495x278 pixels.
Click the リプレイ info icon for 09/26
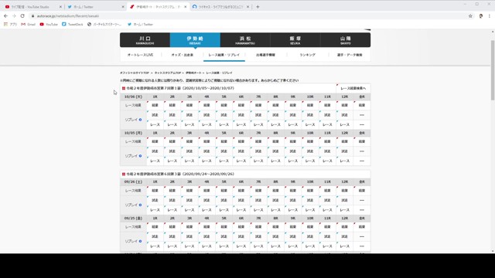click(140, 205)
